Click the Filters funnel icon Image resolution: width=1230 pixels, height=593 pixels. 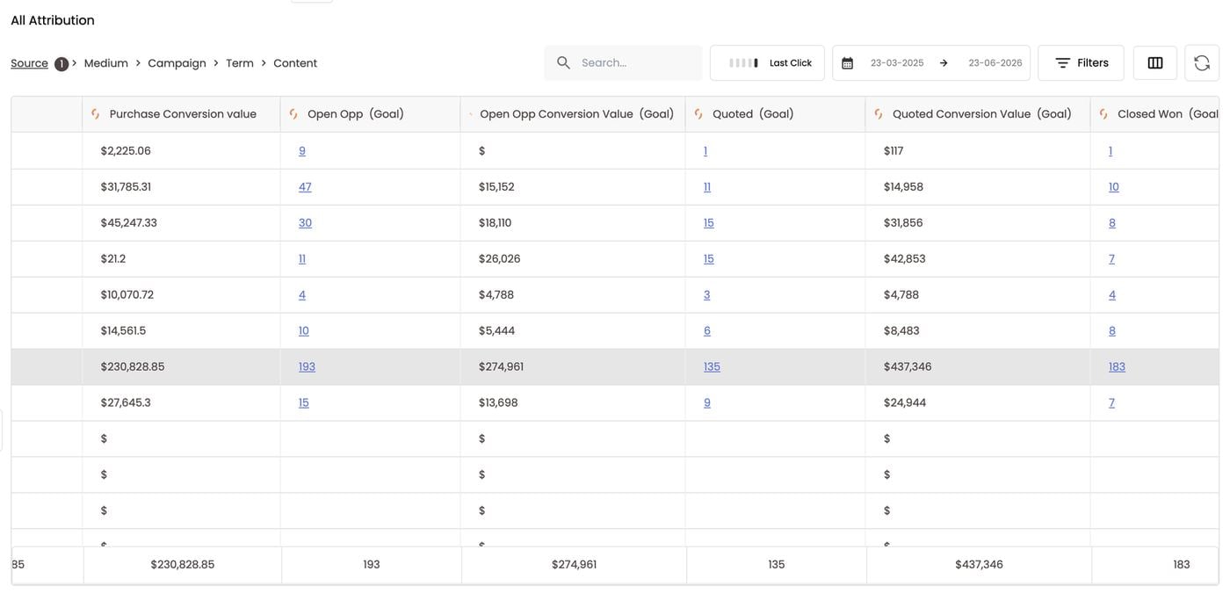pyautogui.click(x=1062, y=63)
